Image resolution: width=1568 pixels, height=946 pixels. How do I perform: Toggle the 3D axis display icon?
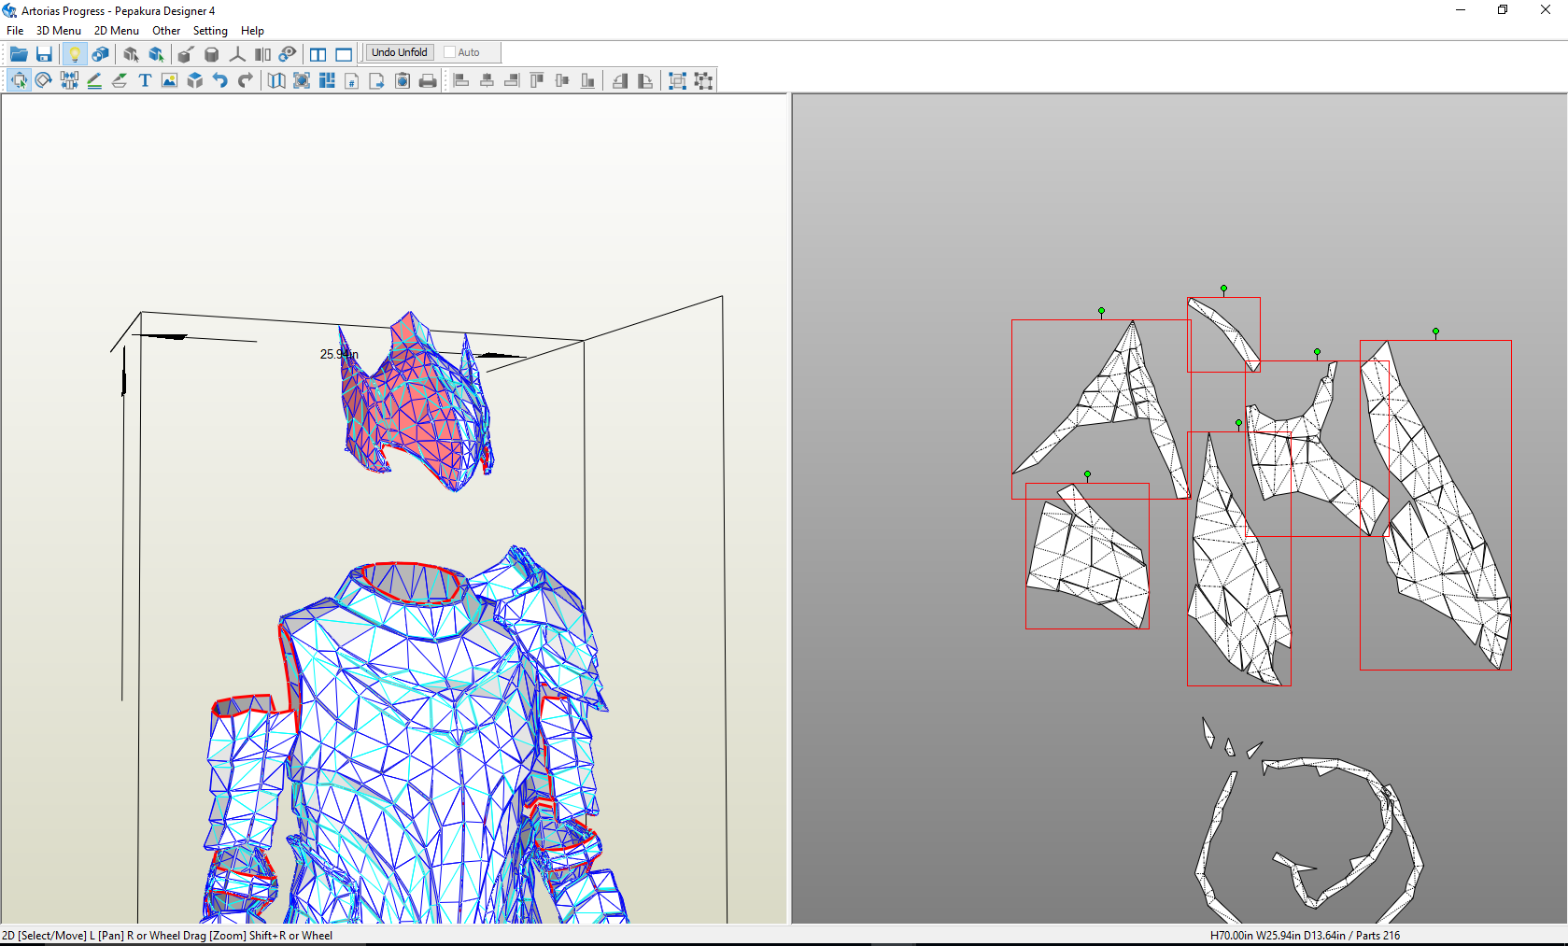click(237, 54)
